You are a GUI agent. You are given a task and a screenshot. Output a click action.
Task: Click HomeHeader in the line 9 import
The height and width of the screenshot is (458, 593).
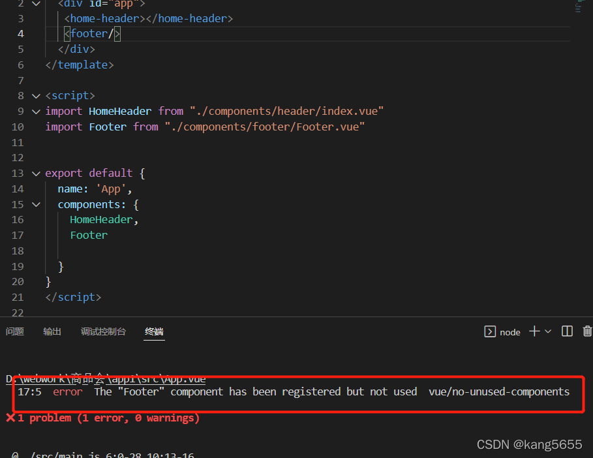120,111
